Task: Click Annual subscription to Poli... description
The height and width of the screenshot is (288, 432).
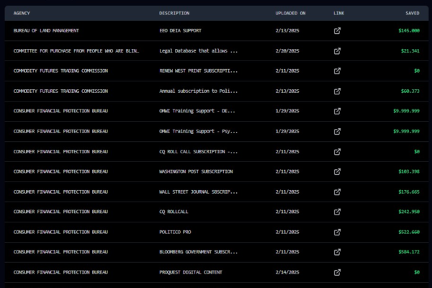Action: coord(199,91)
